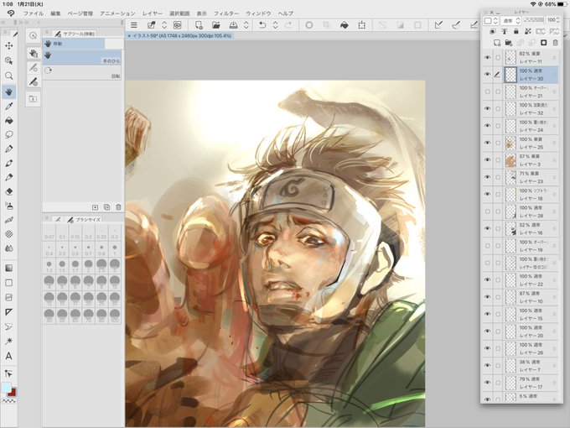Show hidden layer レイヤー 21
570x428 pixels.
click(x=488, y=91)
